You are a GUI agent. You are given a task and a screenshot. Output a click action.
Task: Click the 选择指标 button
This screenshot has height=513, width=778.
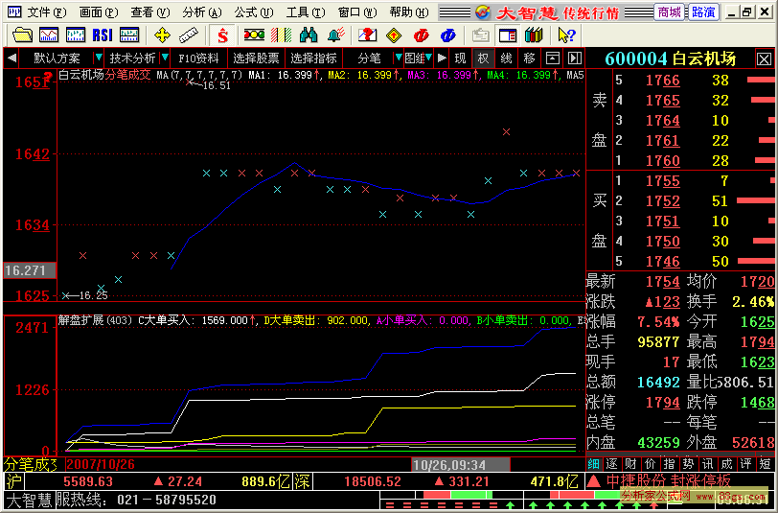(313, 58)
